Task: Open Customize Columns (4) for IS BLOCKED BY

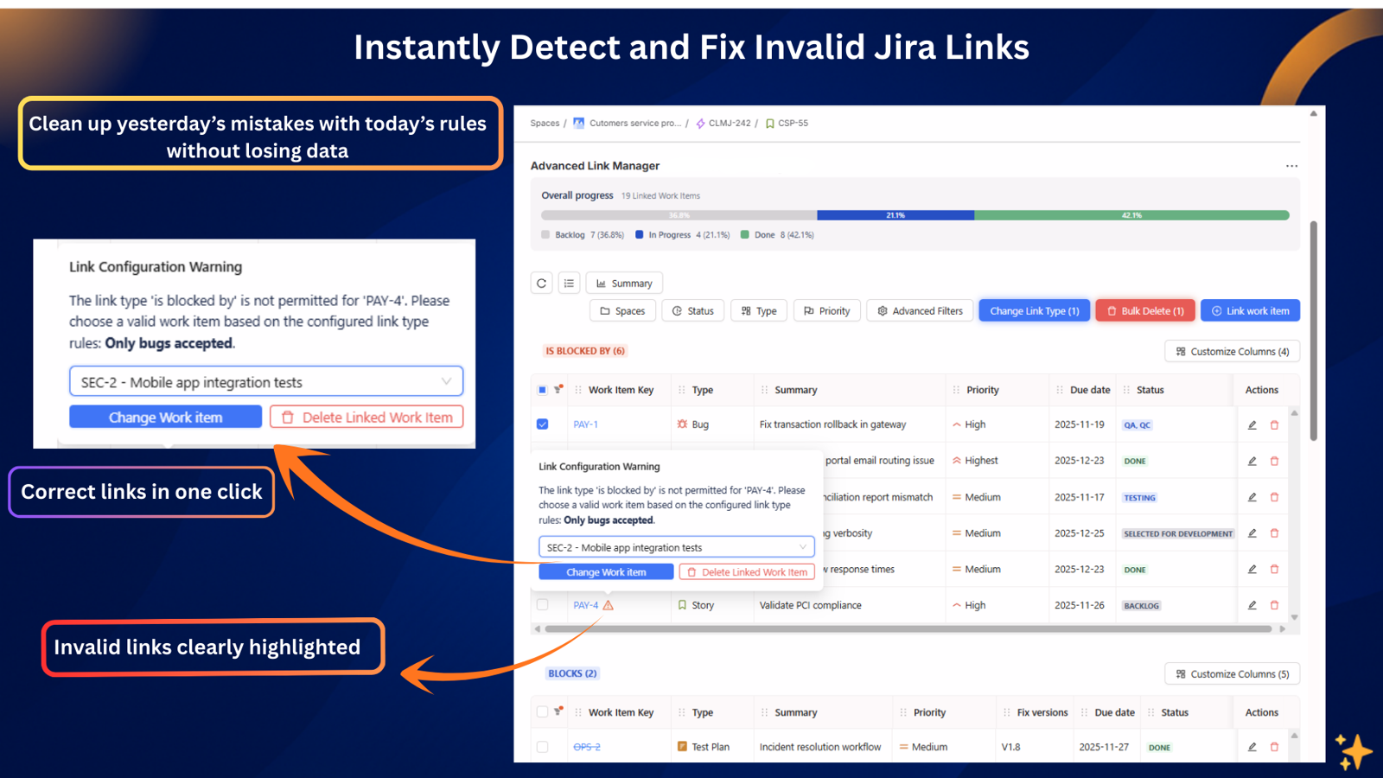Action: [x=1233, y=351]
